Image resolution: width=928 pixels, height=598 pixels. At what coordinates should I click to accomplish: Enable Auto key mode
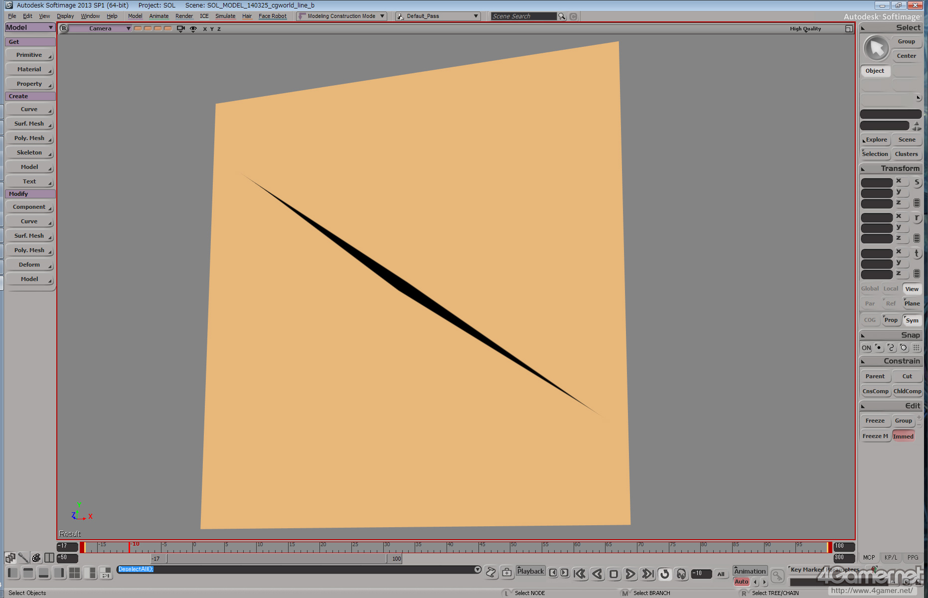click(742, 582)
